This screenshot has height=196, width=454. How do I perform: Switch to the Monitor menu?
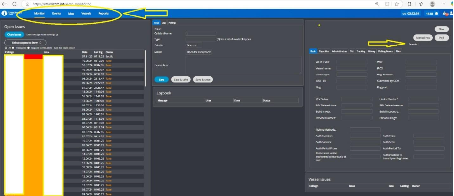(39, 13)
